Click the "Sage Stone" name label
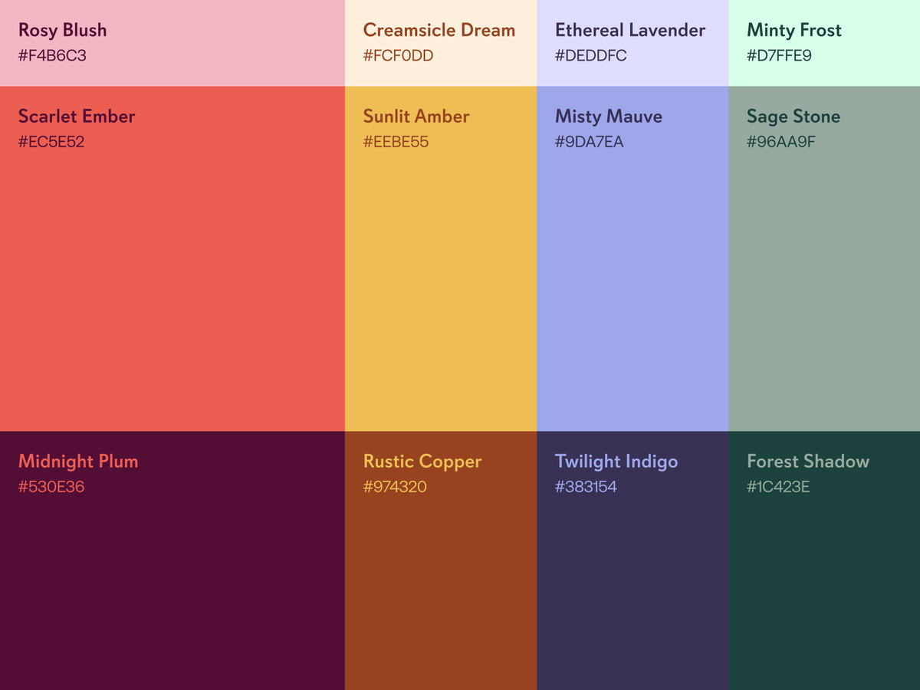Viewport: 920px width, 690px height. tap(793, 117)
